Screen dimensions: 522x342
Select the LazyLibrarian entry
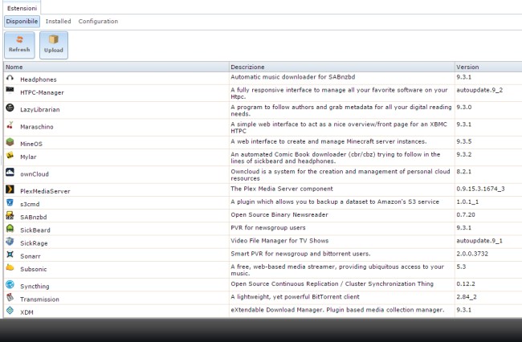click(40, 109)
